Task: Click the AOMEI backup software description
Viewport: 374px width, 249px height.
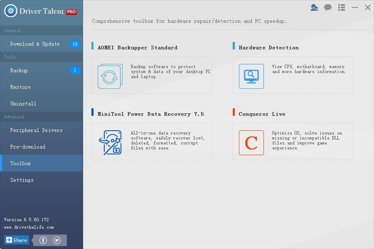Action: (x=170, y=71)
